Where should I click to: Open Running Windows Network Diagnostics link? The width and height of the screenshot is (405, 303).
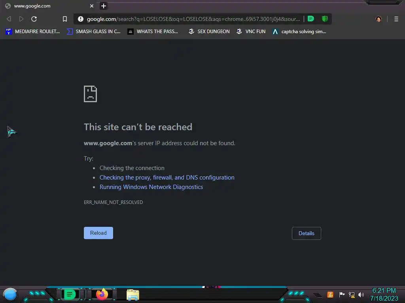(151, 187)
